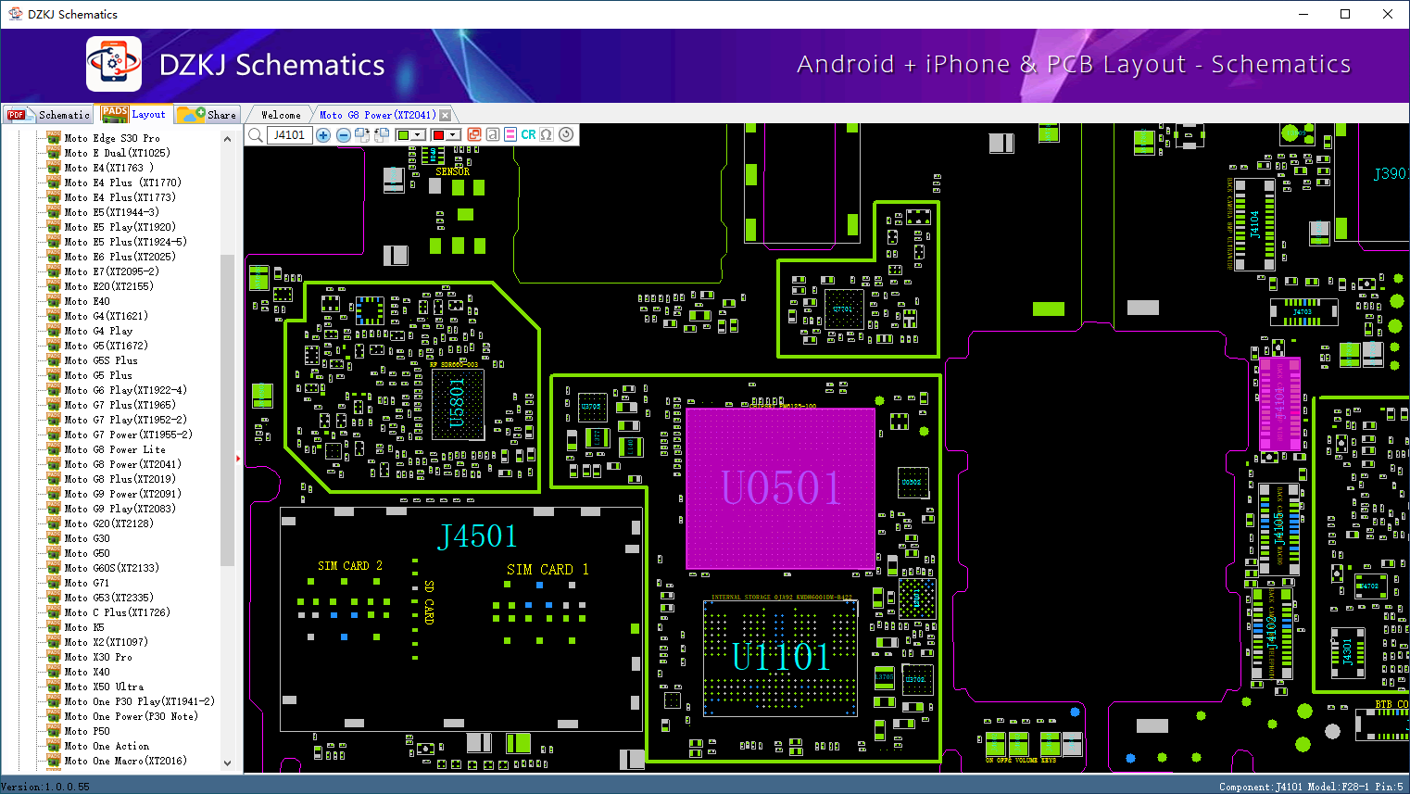This screenshot has height=794, width=1410.
Task: Select Moto One Action in the tree
Action: (107, 746)
